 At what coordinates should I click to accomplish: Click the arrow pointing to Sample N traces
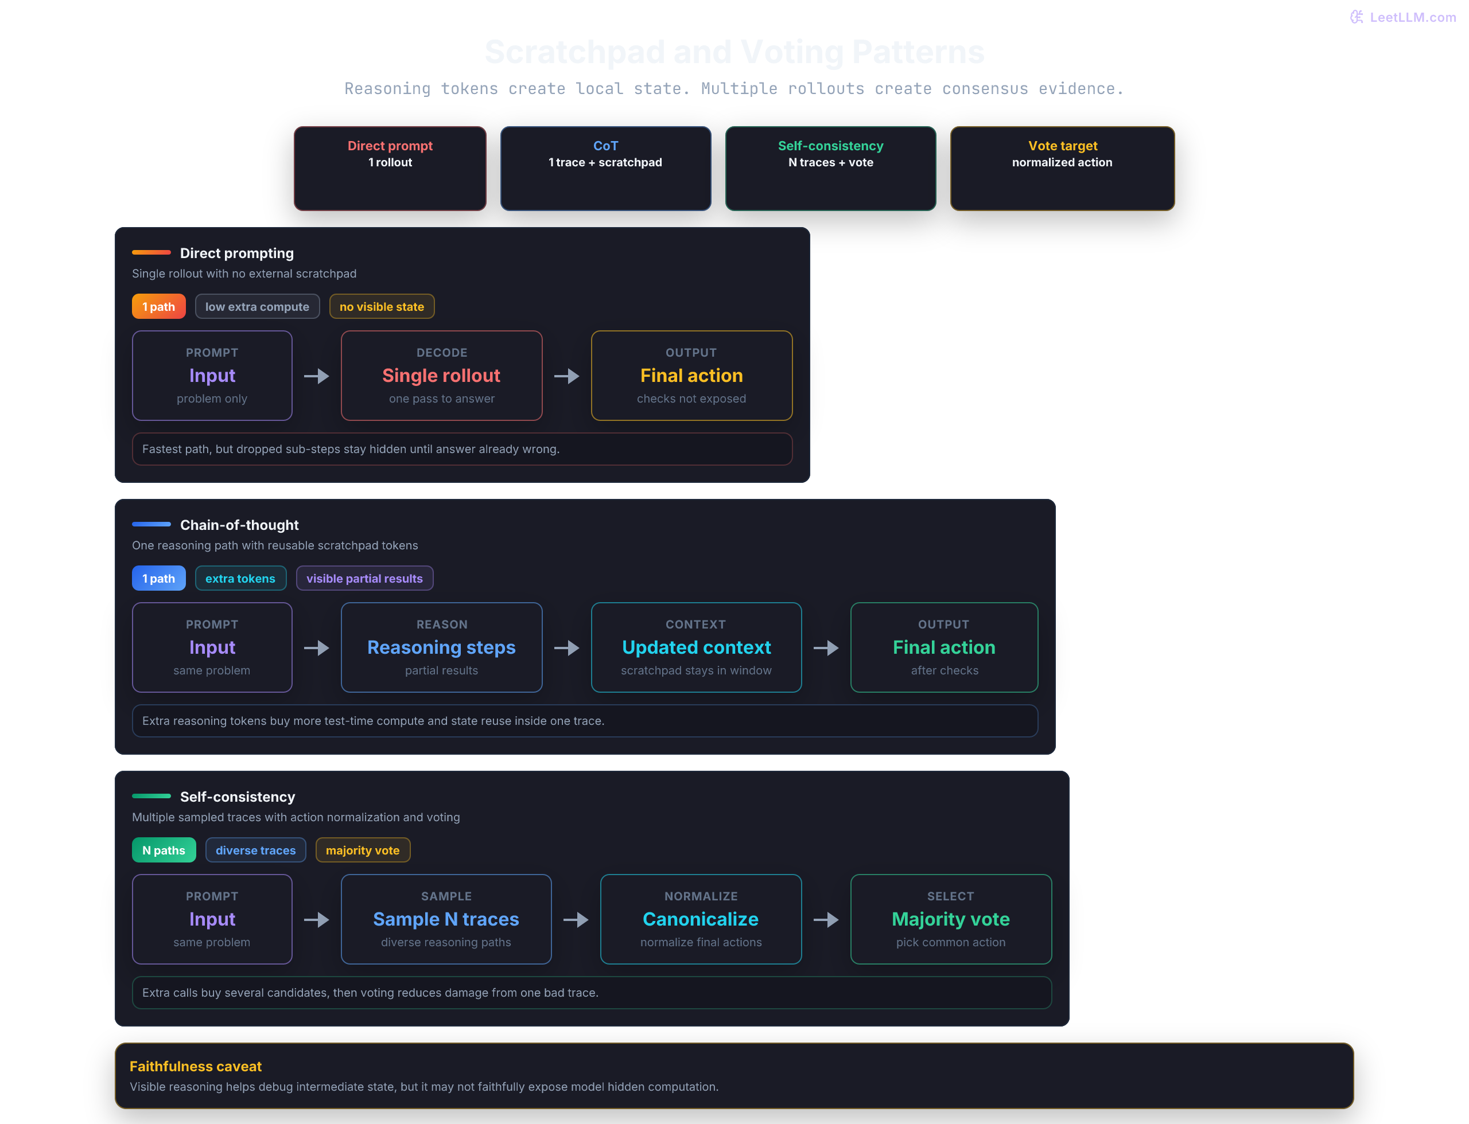[x=317, y=919]
